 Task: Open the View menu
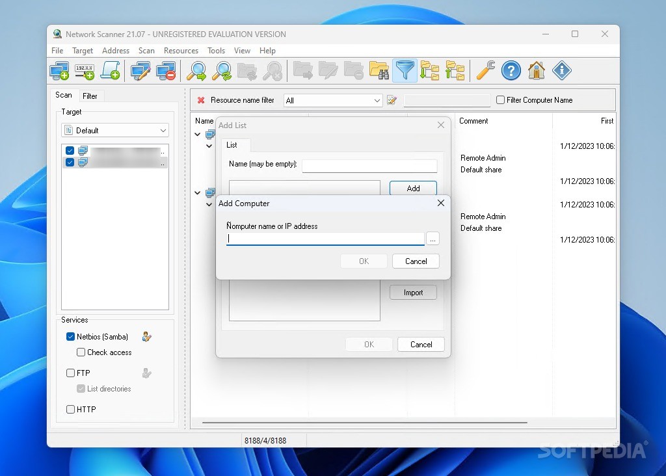(x=242, y=51)
